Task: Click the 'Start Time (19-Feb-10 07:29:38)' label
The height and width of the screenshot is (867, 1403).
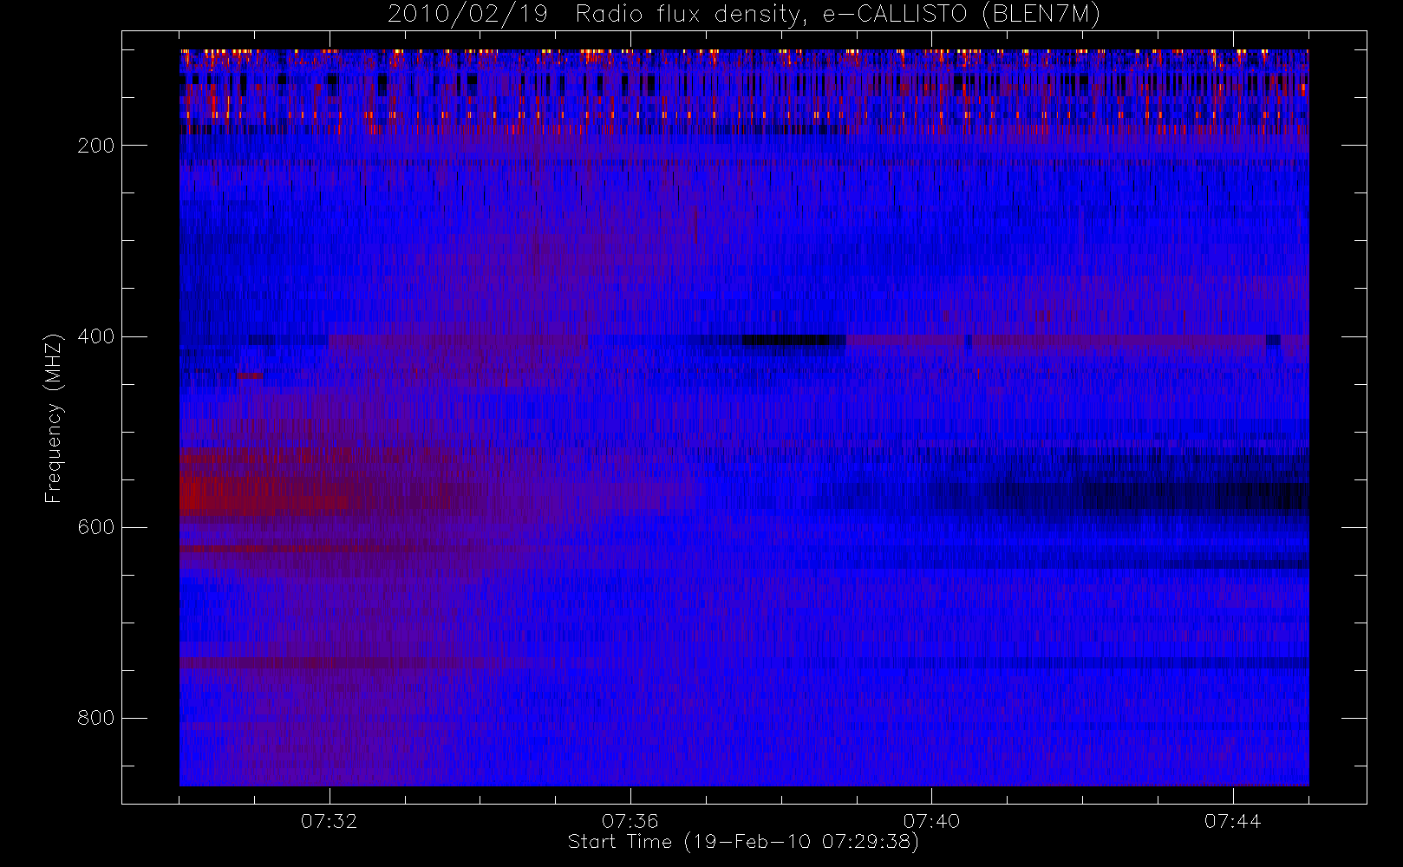Action: click(x=743, y=842)
